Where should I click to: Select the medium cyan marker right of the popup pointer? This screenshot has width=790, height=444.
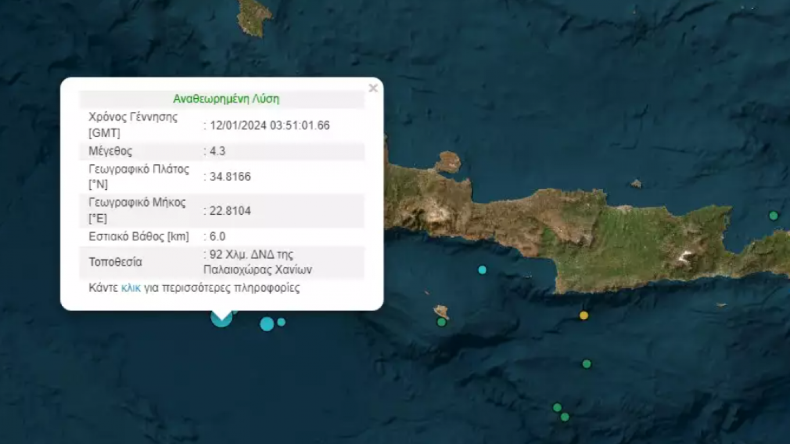(x=267, y=324)
